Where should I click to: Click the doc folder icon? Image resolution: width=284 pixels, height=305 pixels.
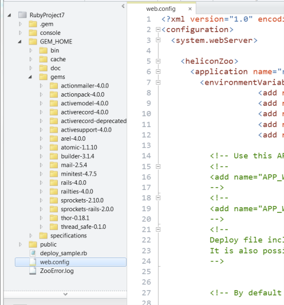[43, 68]
